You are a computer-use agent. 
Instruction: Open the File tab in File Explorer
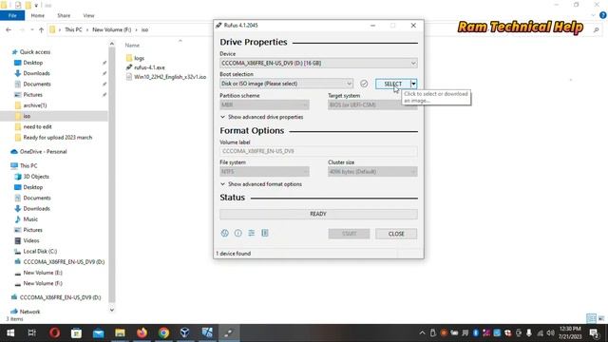click(12, 15)
